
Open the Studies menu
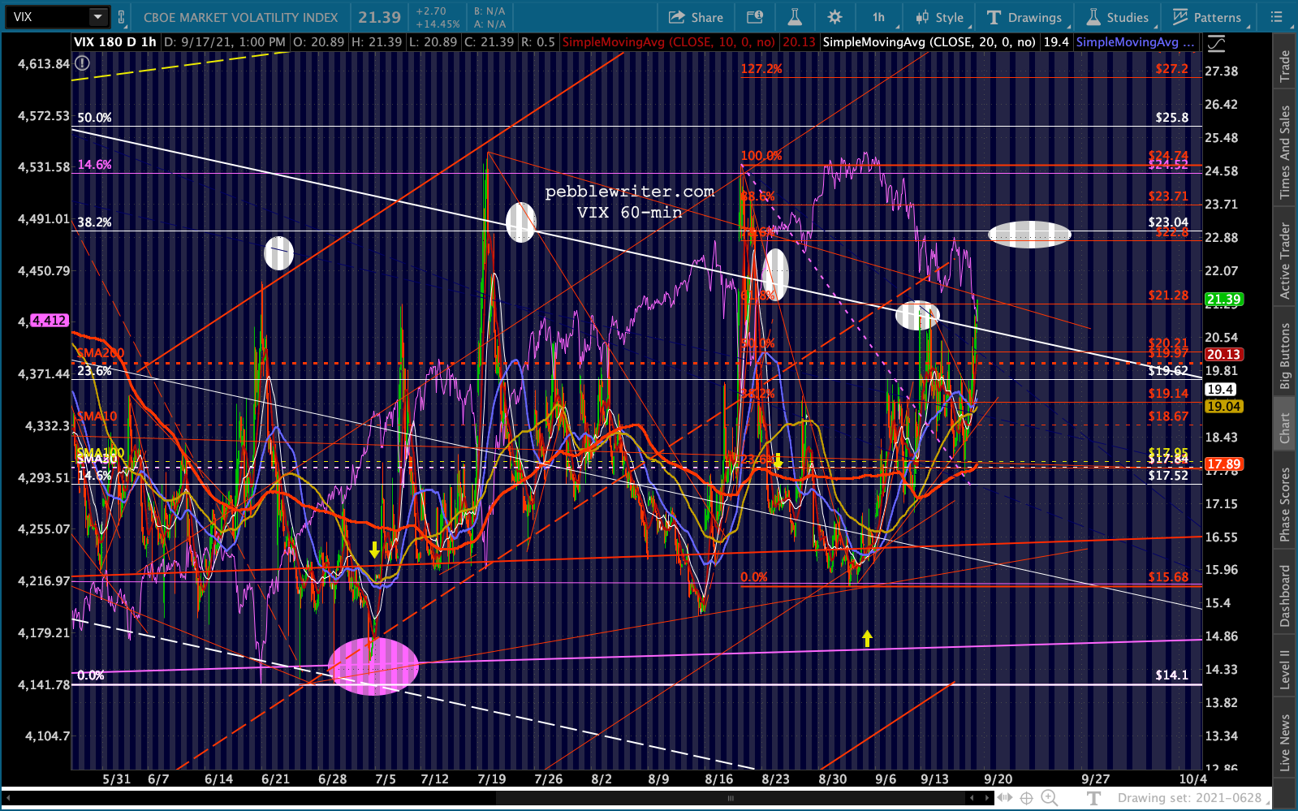(x=1118, y=17)
